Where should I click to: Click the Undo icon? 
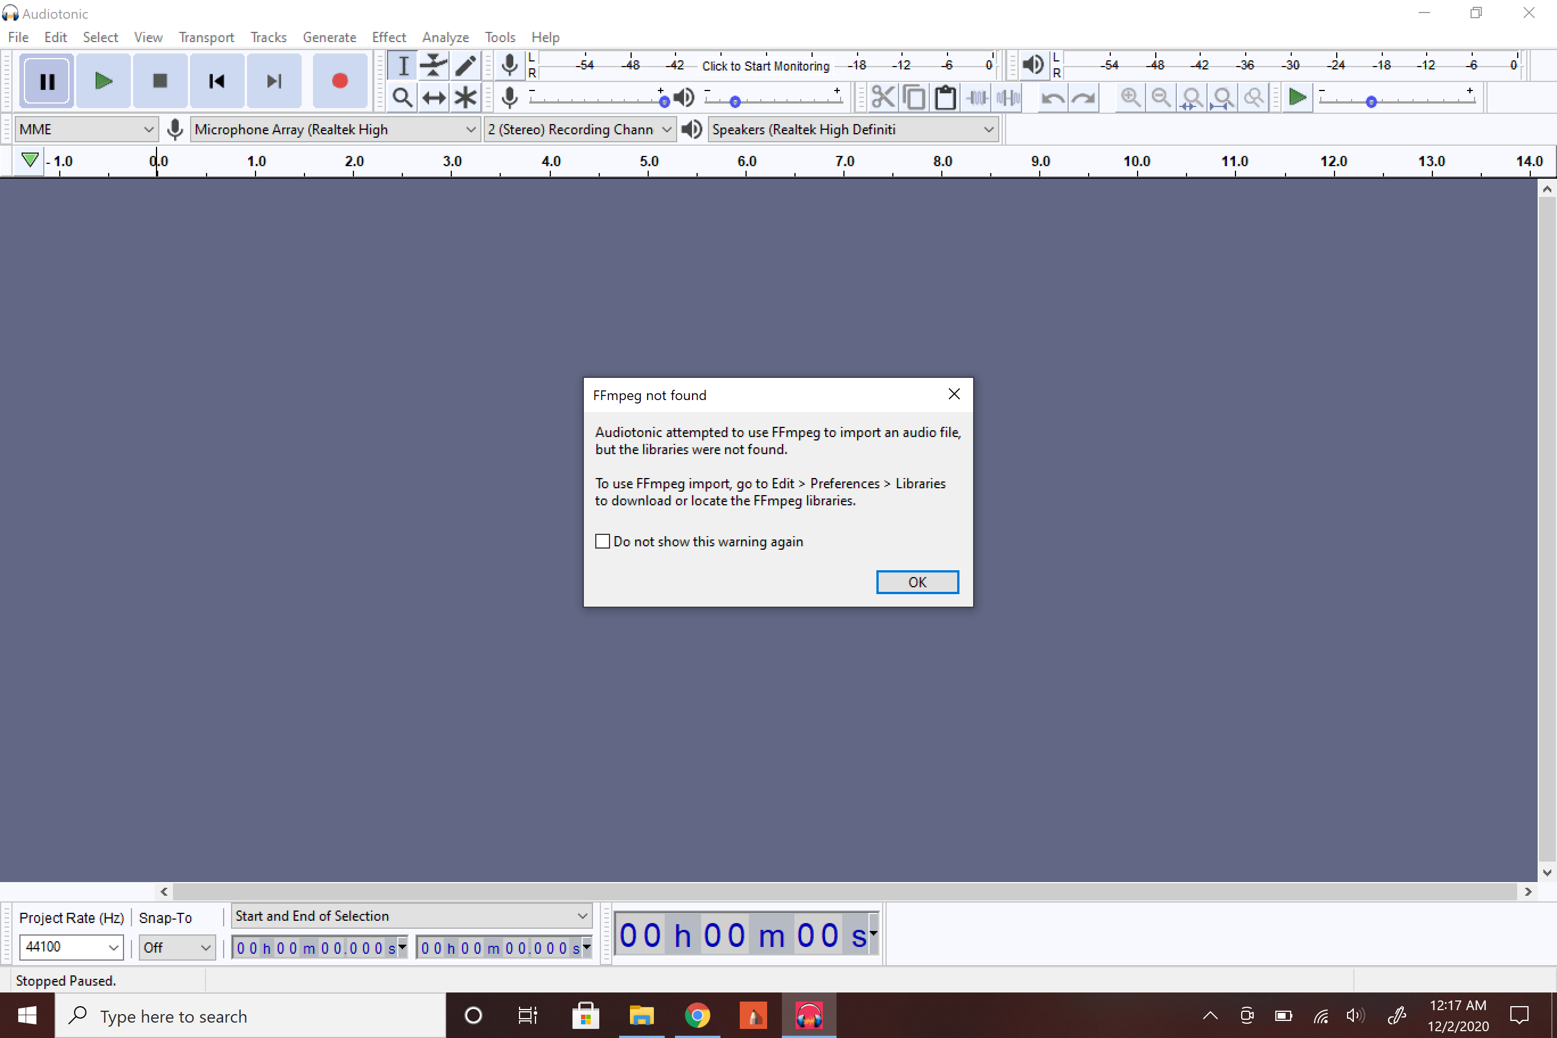(1053, 97)
